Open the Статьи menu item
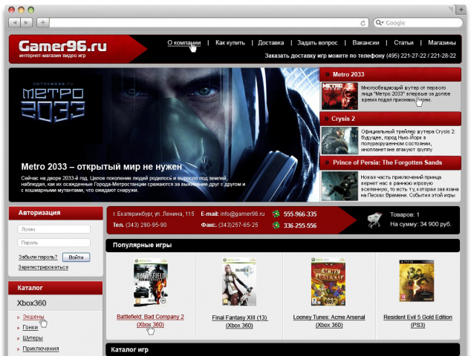471x356 pixels. point(403,42)
